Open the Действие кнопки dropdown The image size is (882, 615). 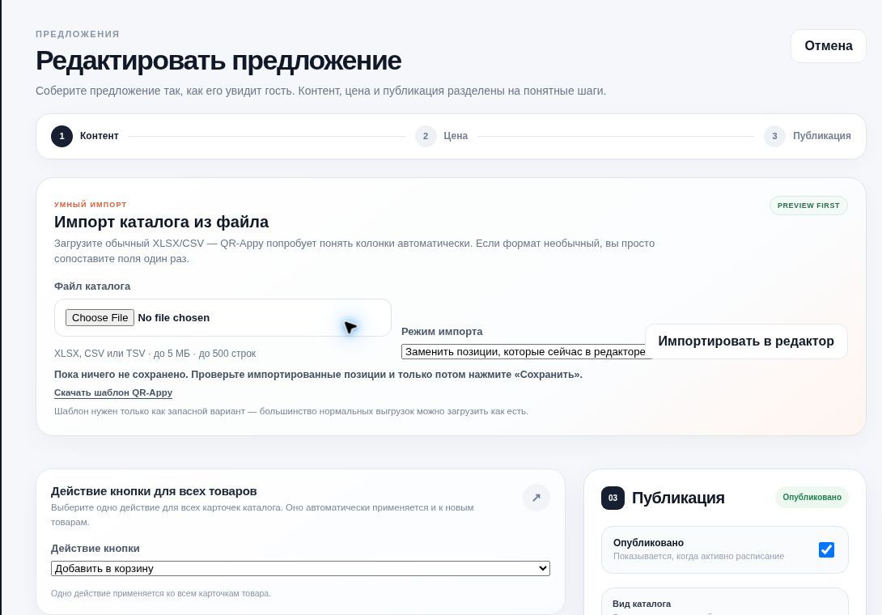300,568
